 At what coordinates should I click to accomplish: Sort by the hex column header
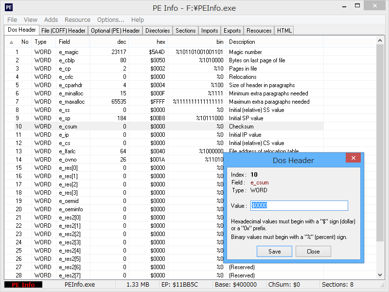(x=148, y=42)
